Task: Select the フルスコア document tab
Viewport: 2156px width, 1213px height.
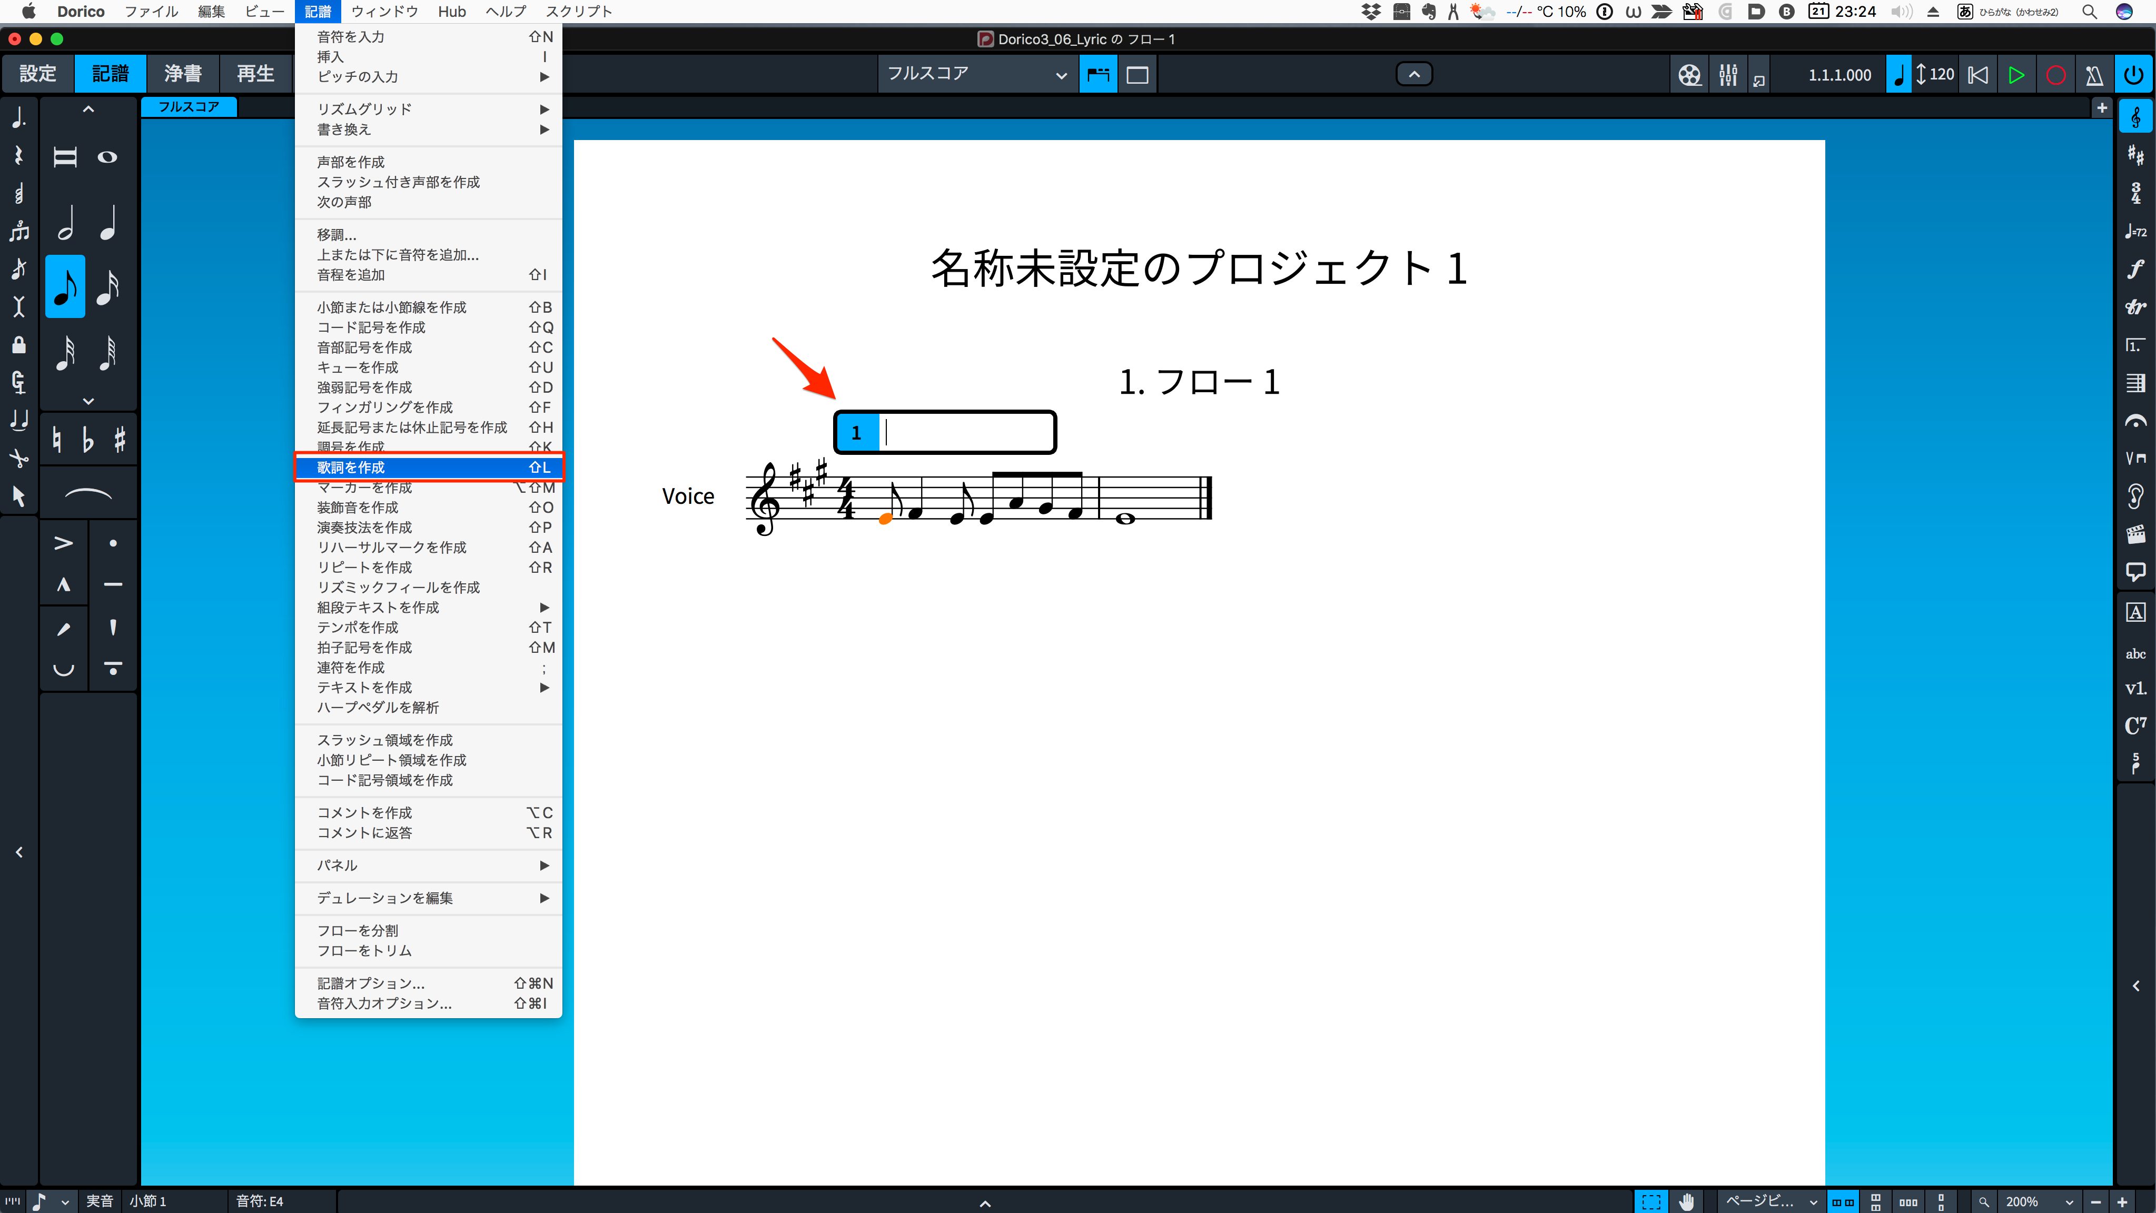Action: (x=189, y=107)
